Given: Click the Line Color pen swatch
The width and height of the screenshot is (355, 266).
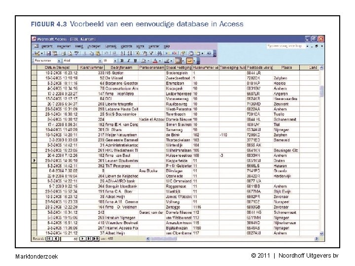Looking at the screenshot, I should coord(167,61).
